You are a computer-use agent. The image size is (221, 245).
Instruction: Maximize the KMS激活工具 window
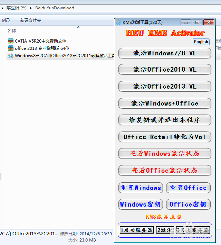(197, 22)
